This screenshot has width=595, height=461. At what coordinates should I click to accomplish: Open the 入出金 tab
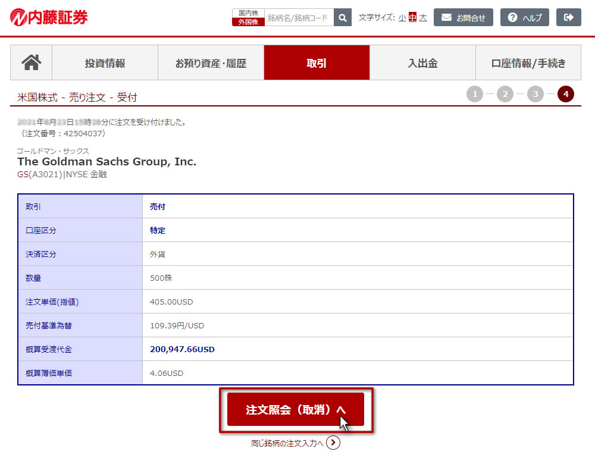pos(422,62)
